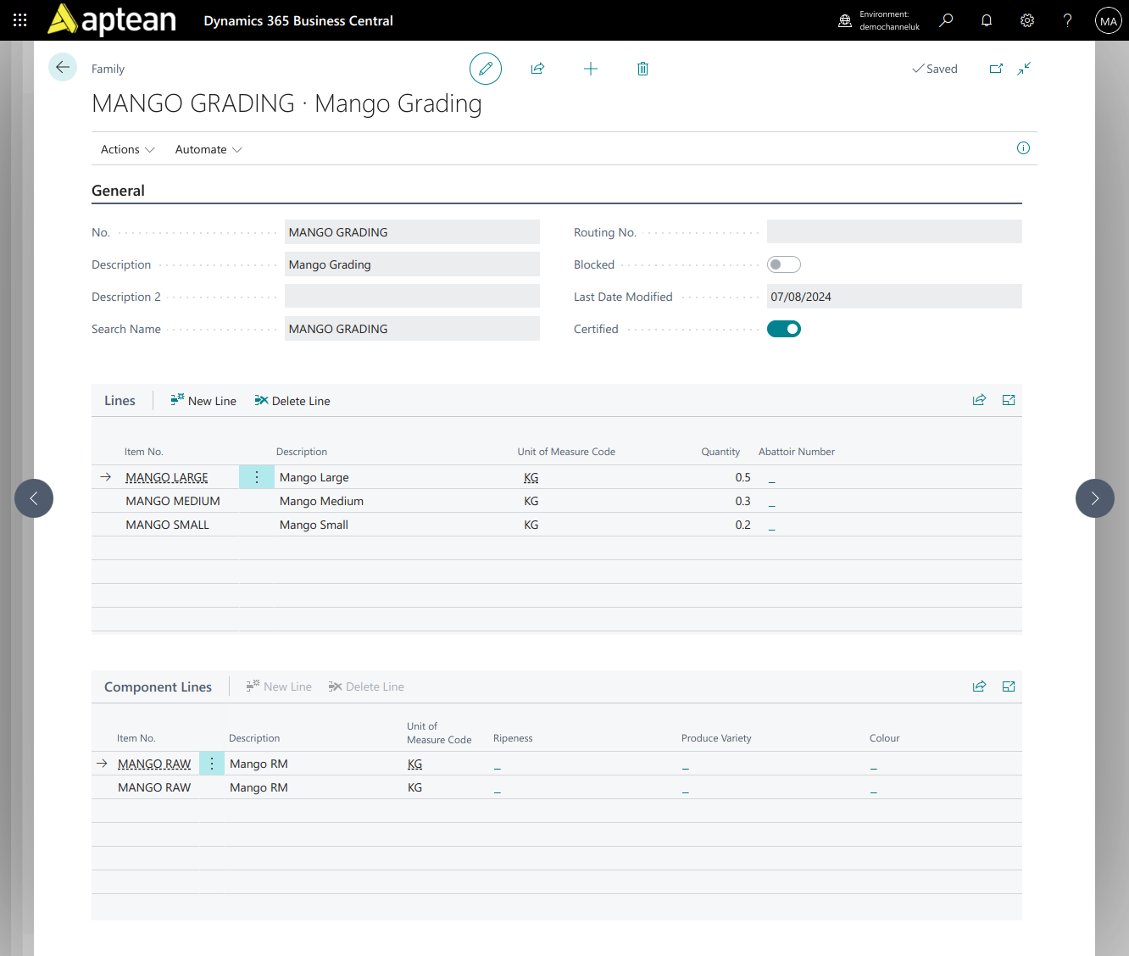Toggle the Blocked switch

coord(784,264)
